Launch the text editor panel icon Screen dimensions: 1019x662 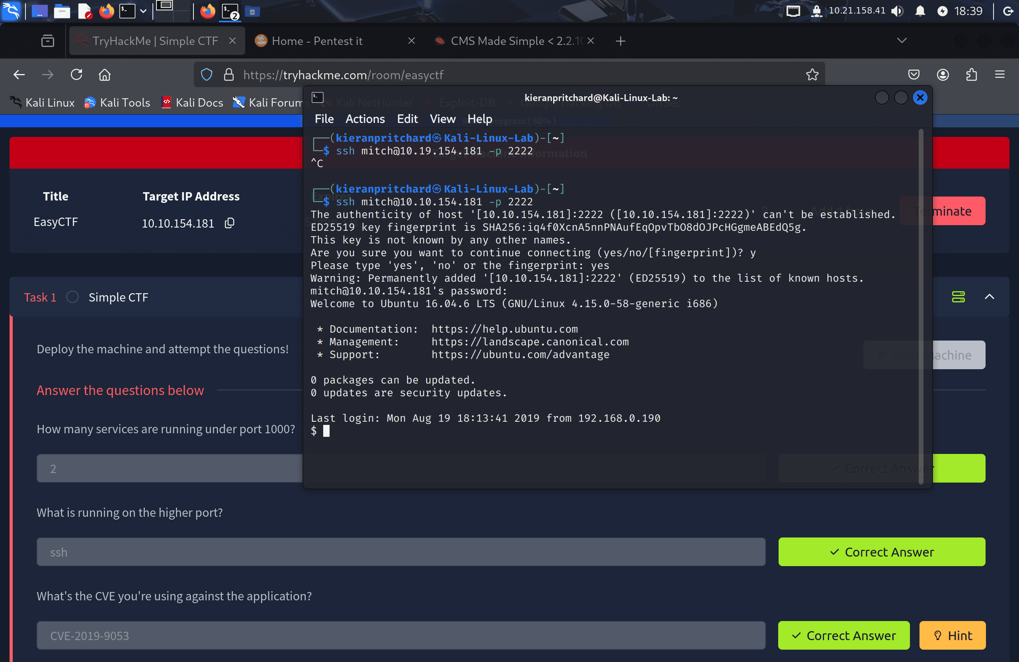pyautogui.click(x=84, y=11)
